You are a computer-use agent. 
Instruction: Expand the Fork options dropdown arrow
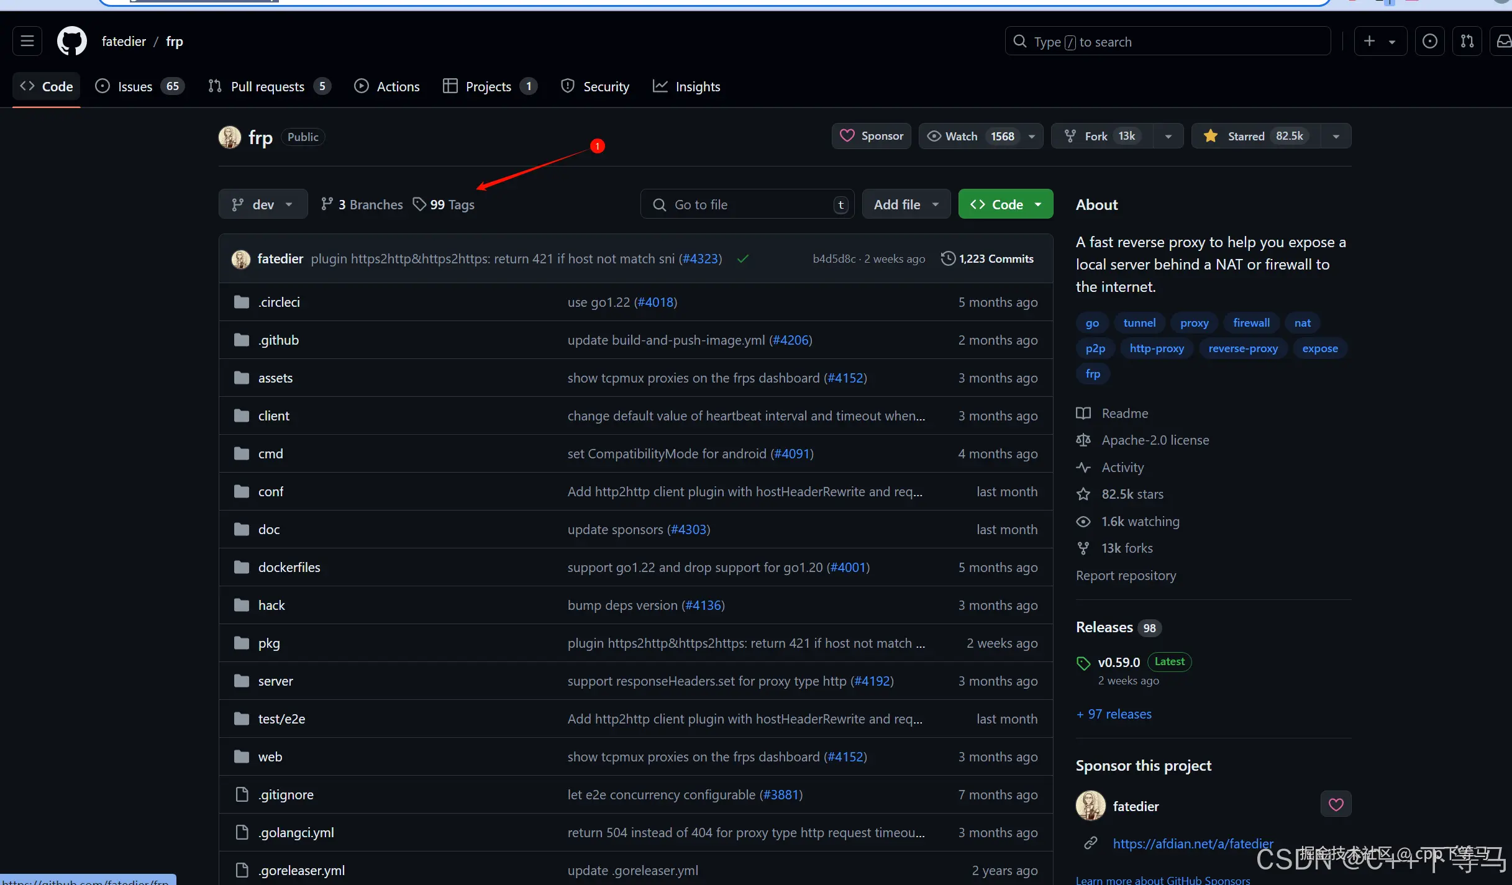pos(1168,136)
